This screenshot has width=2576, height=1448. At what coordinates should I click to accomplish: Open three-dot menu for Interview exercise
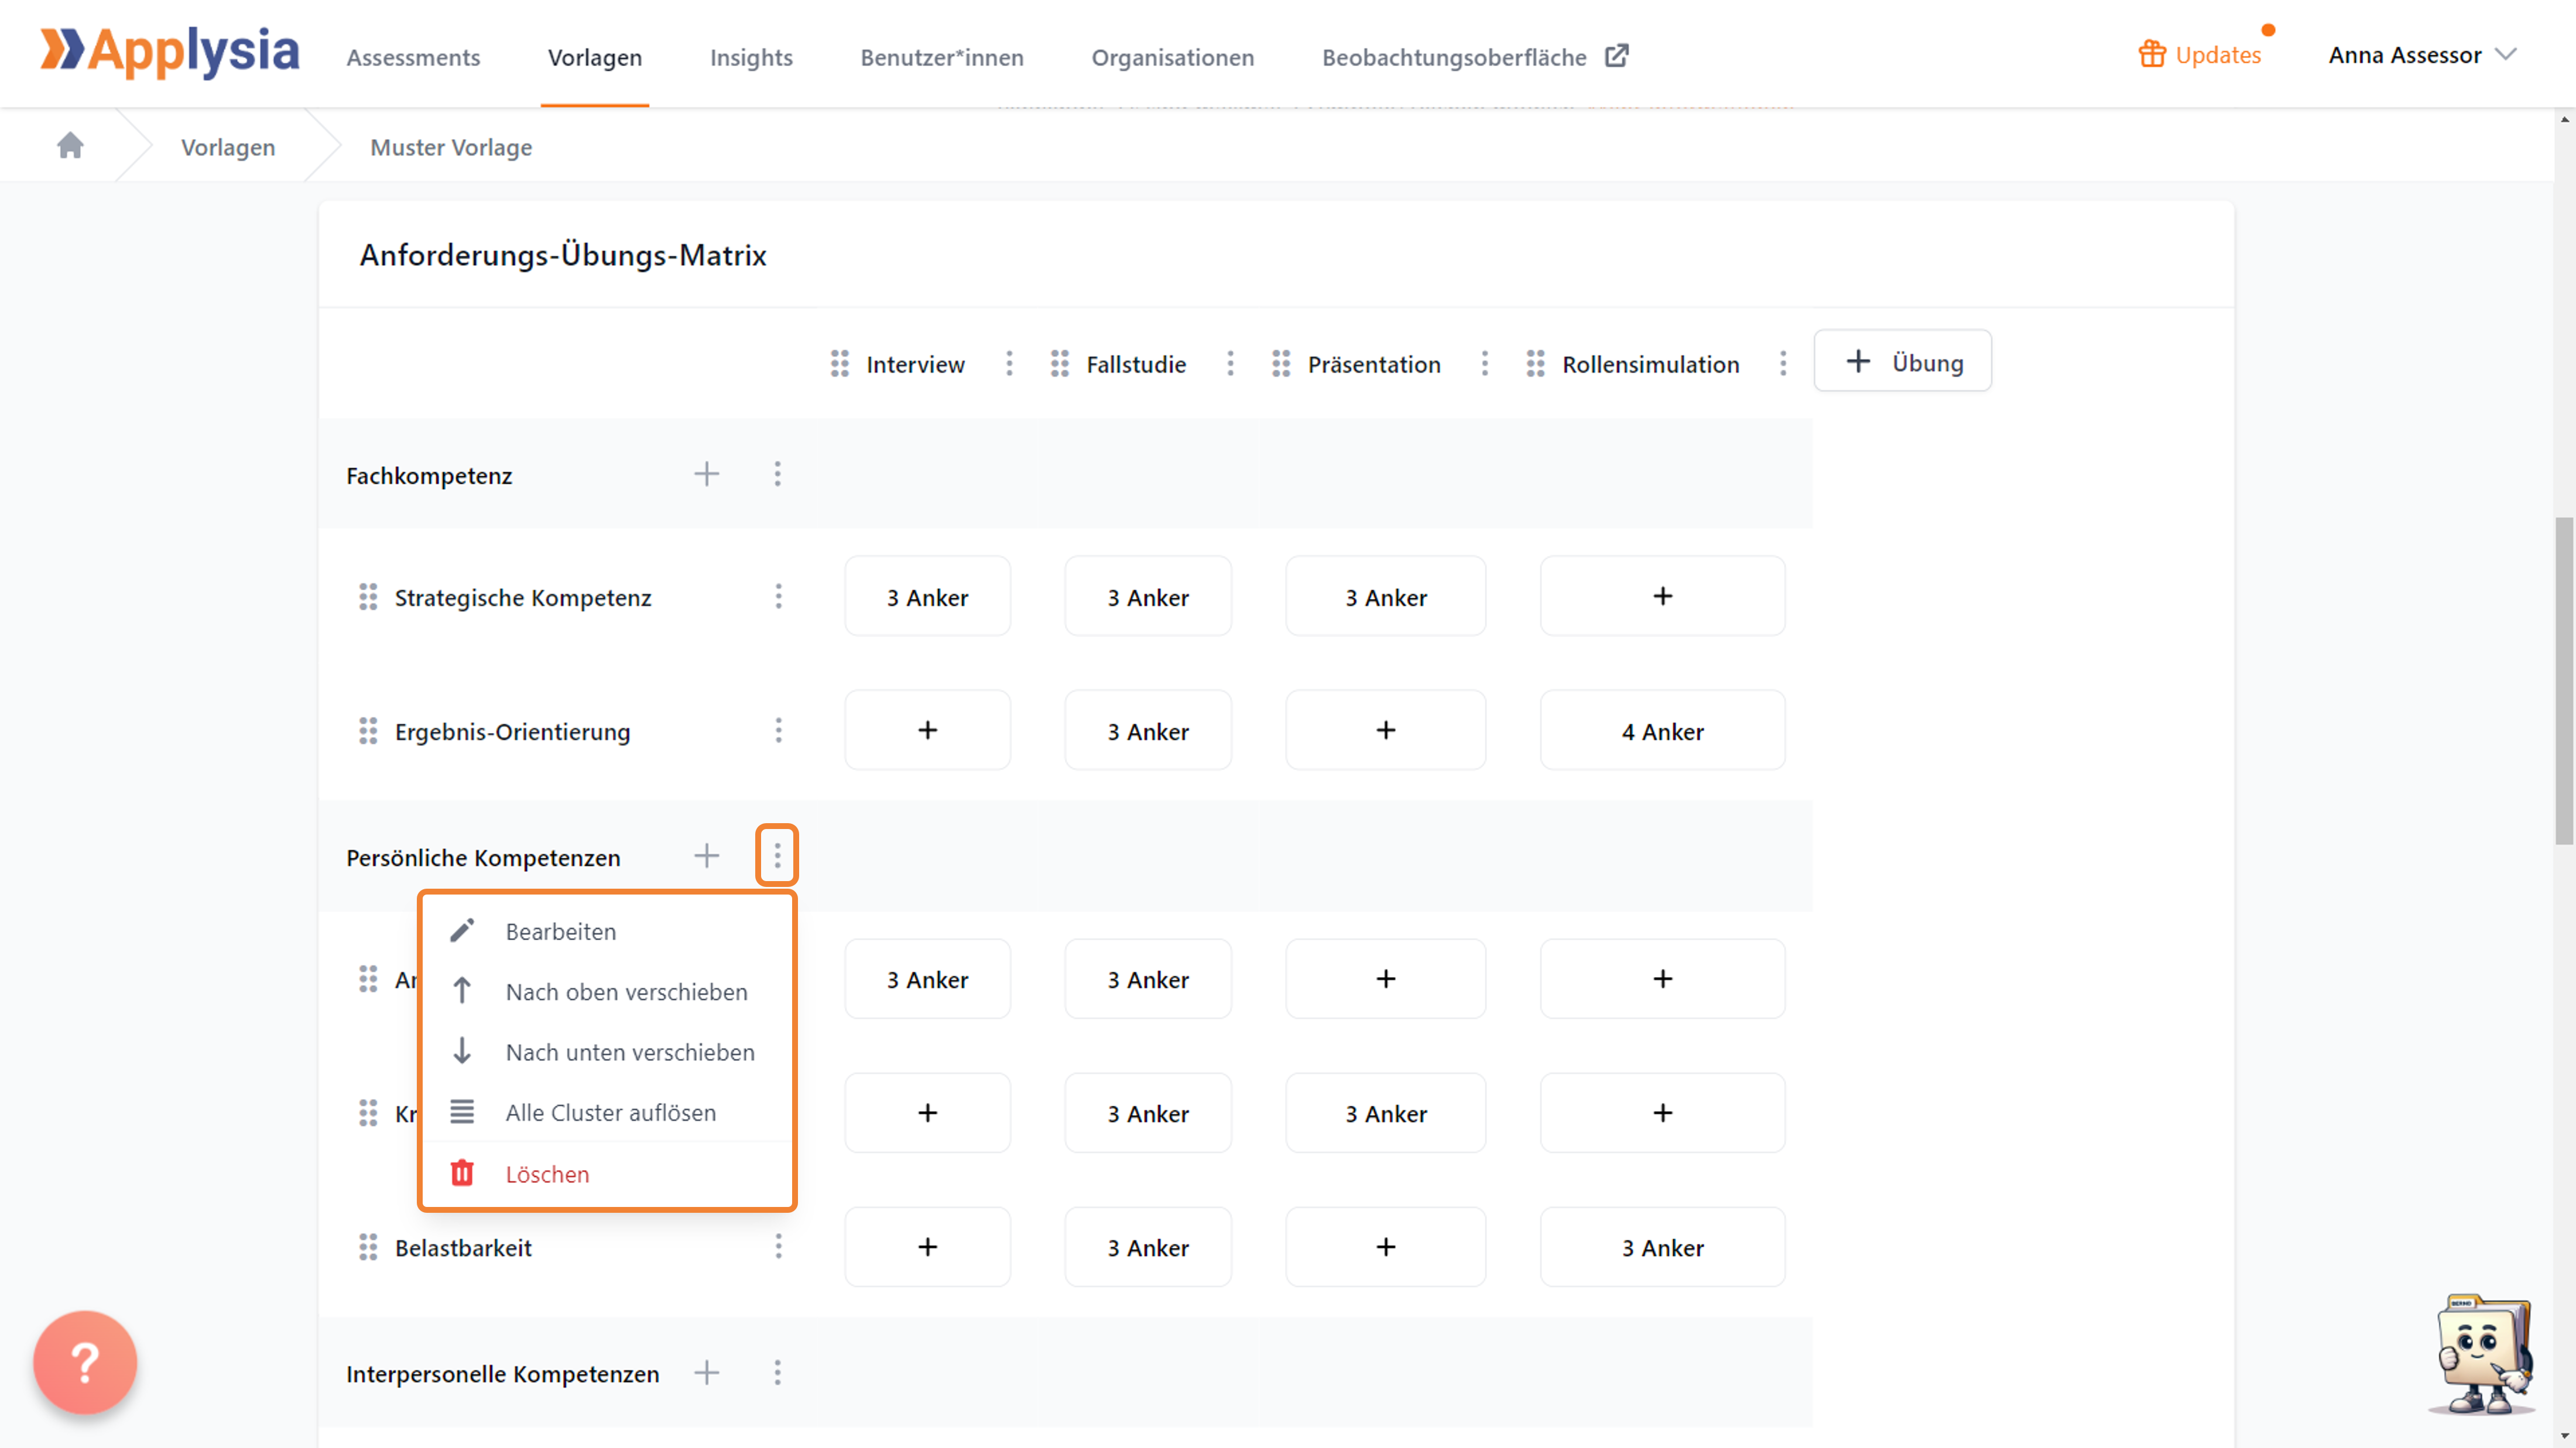click(x=1009, y=364)
